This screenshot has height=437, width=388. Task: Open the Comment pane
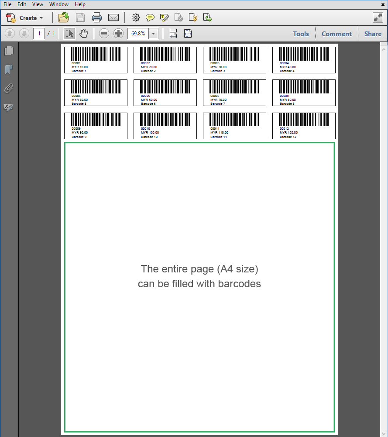336,34
